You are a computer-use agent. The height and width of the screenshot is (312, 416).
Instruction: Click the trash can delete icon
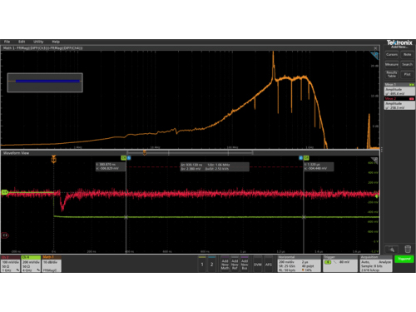408,249
